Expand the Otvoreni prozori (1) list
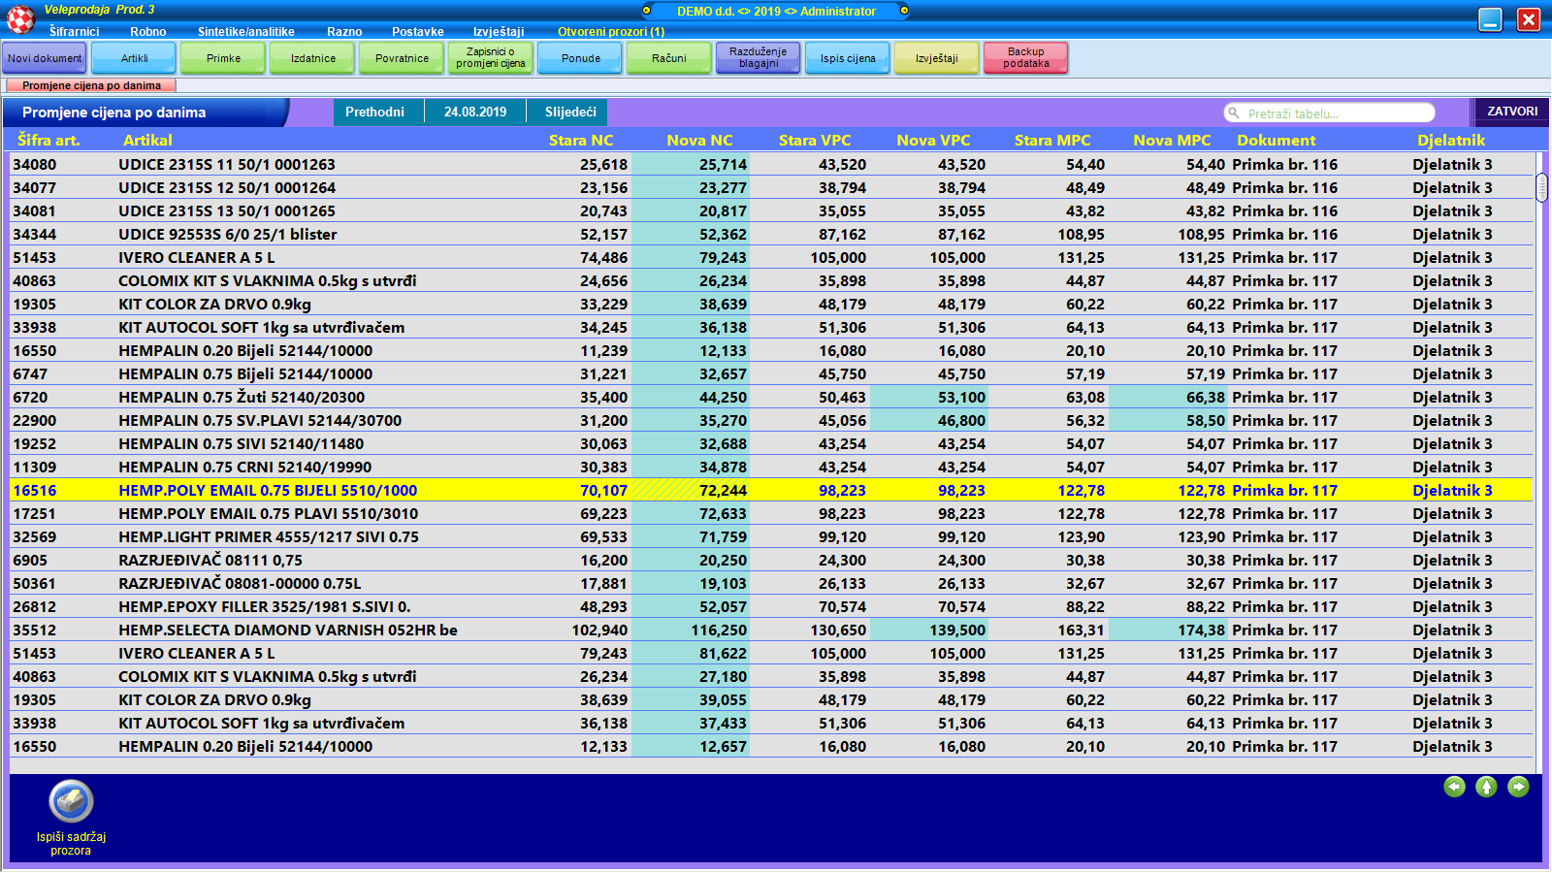 pyautogui.click(x=610, y=32)
